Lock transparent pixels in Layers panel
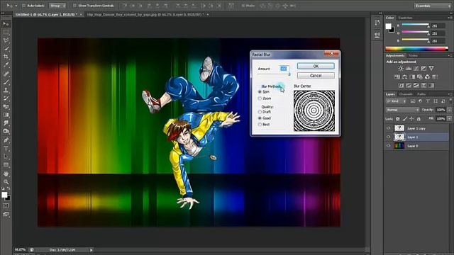This screenshot has height=255, width=454. (x=398, y=119)
